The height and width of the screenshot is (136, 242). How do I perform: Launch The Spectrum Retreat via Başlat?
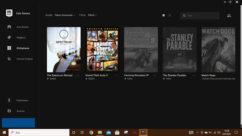(52, 79)
